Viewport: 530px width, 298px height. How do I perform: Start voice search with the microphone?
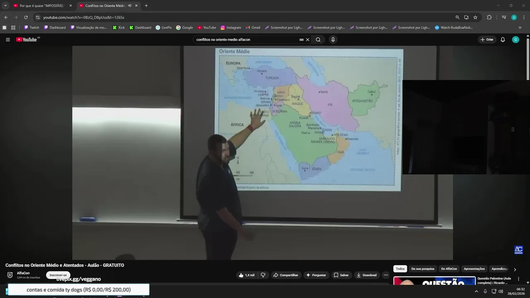click(333, 40)
